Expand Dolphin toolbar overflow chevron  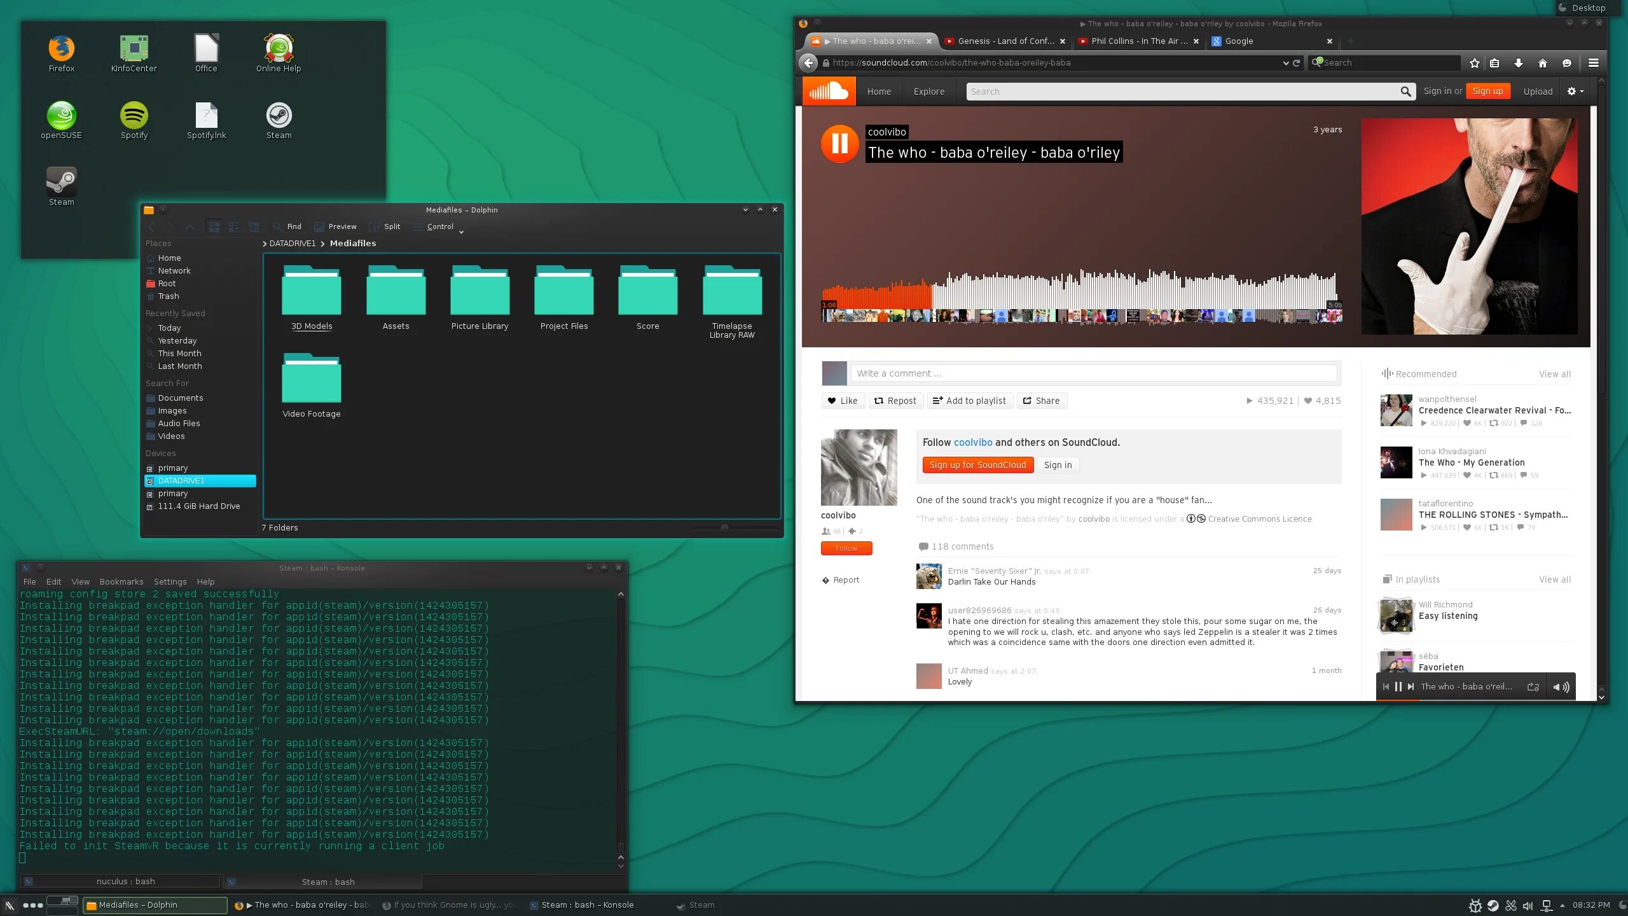tap(461, 232)
